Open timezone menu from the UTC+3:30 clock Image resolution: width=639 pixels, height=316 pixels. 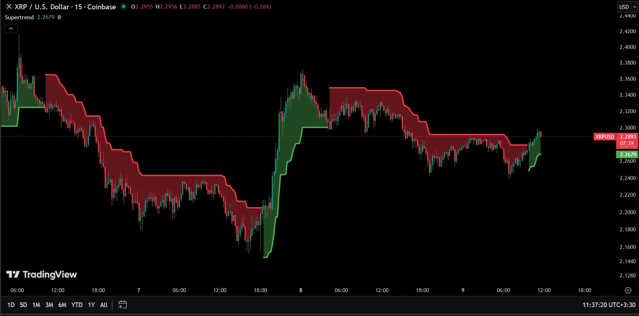609,305
